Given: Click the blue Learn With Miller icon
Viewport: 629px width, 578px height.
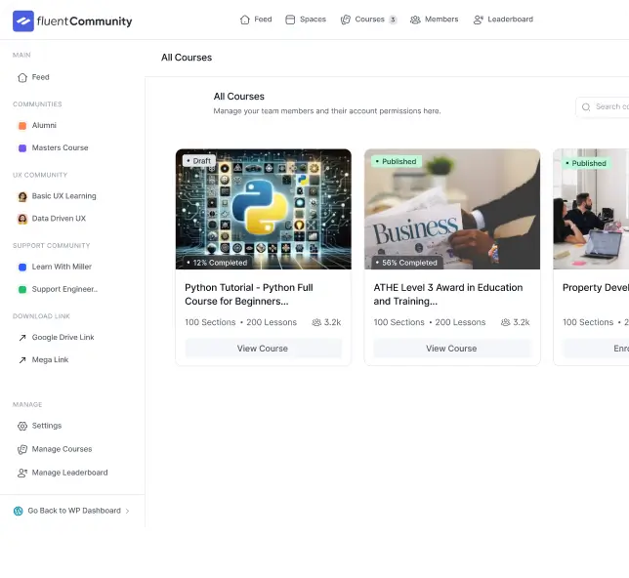Looking at the screenshot, I should (x=22, y=268).
